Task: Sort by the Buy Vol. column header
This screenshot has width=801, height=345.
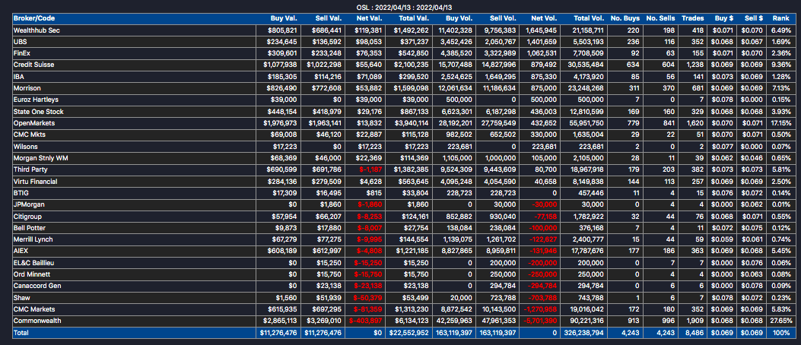Action: pyautogui.click(x=459, y=18)
